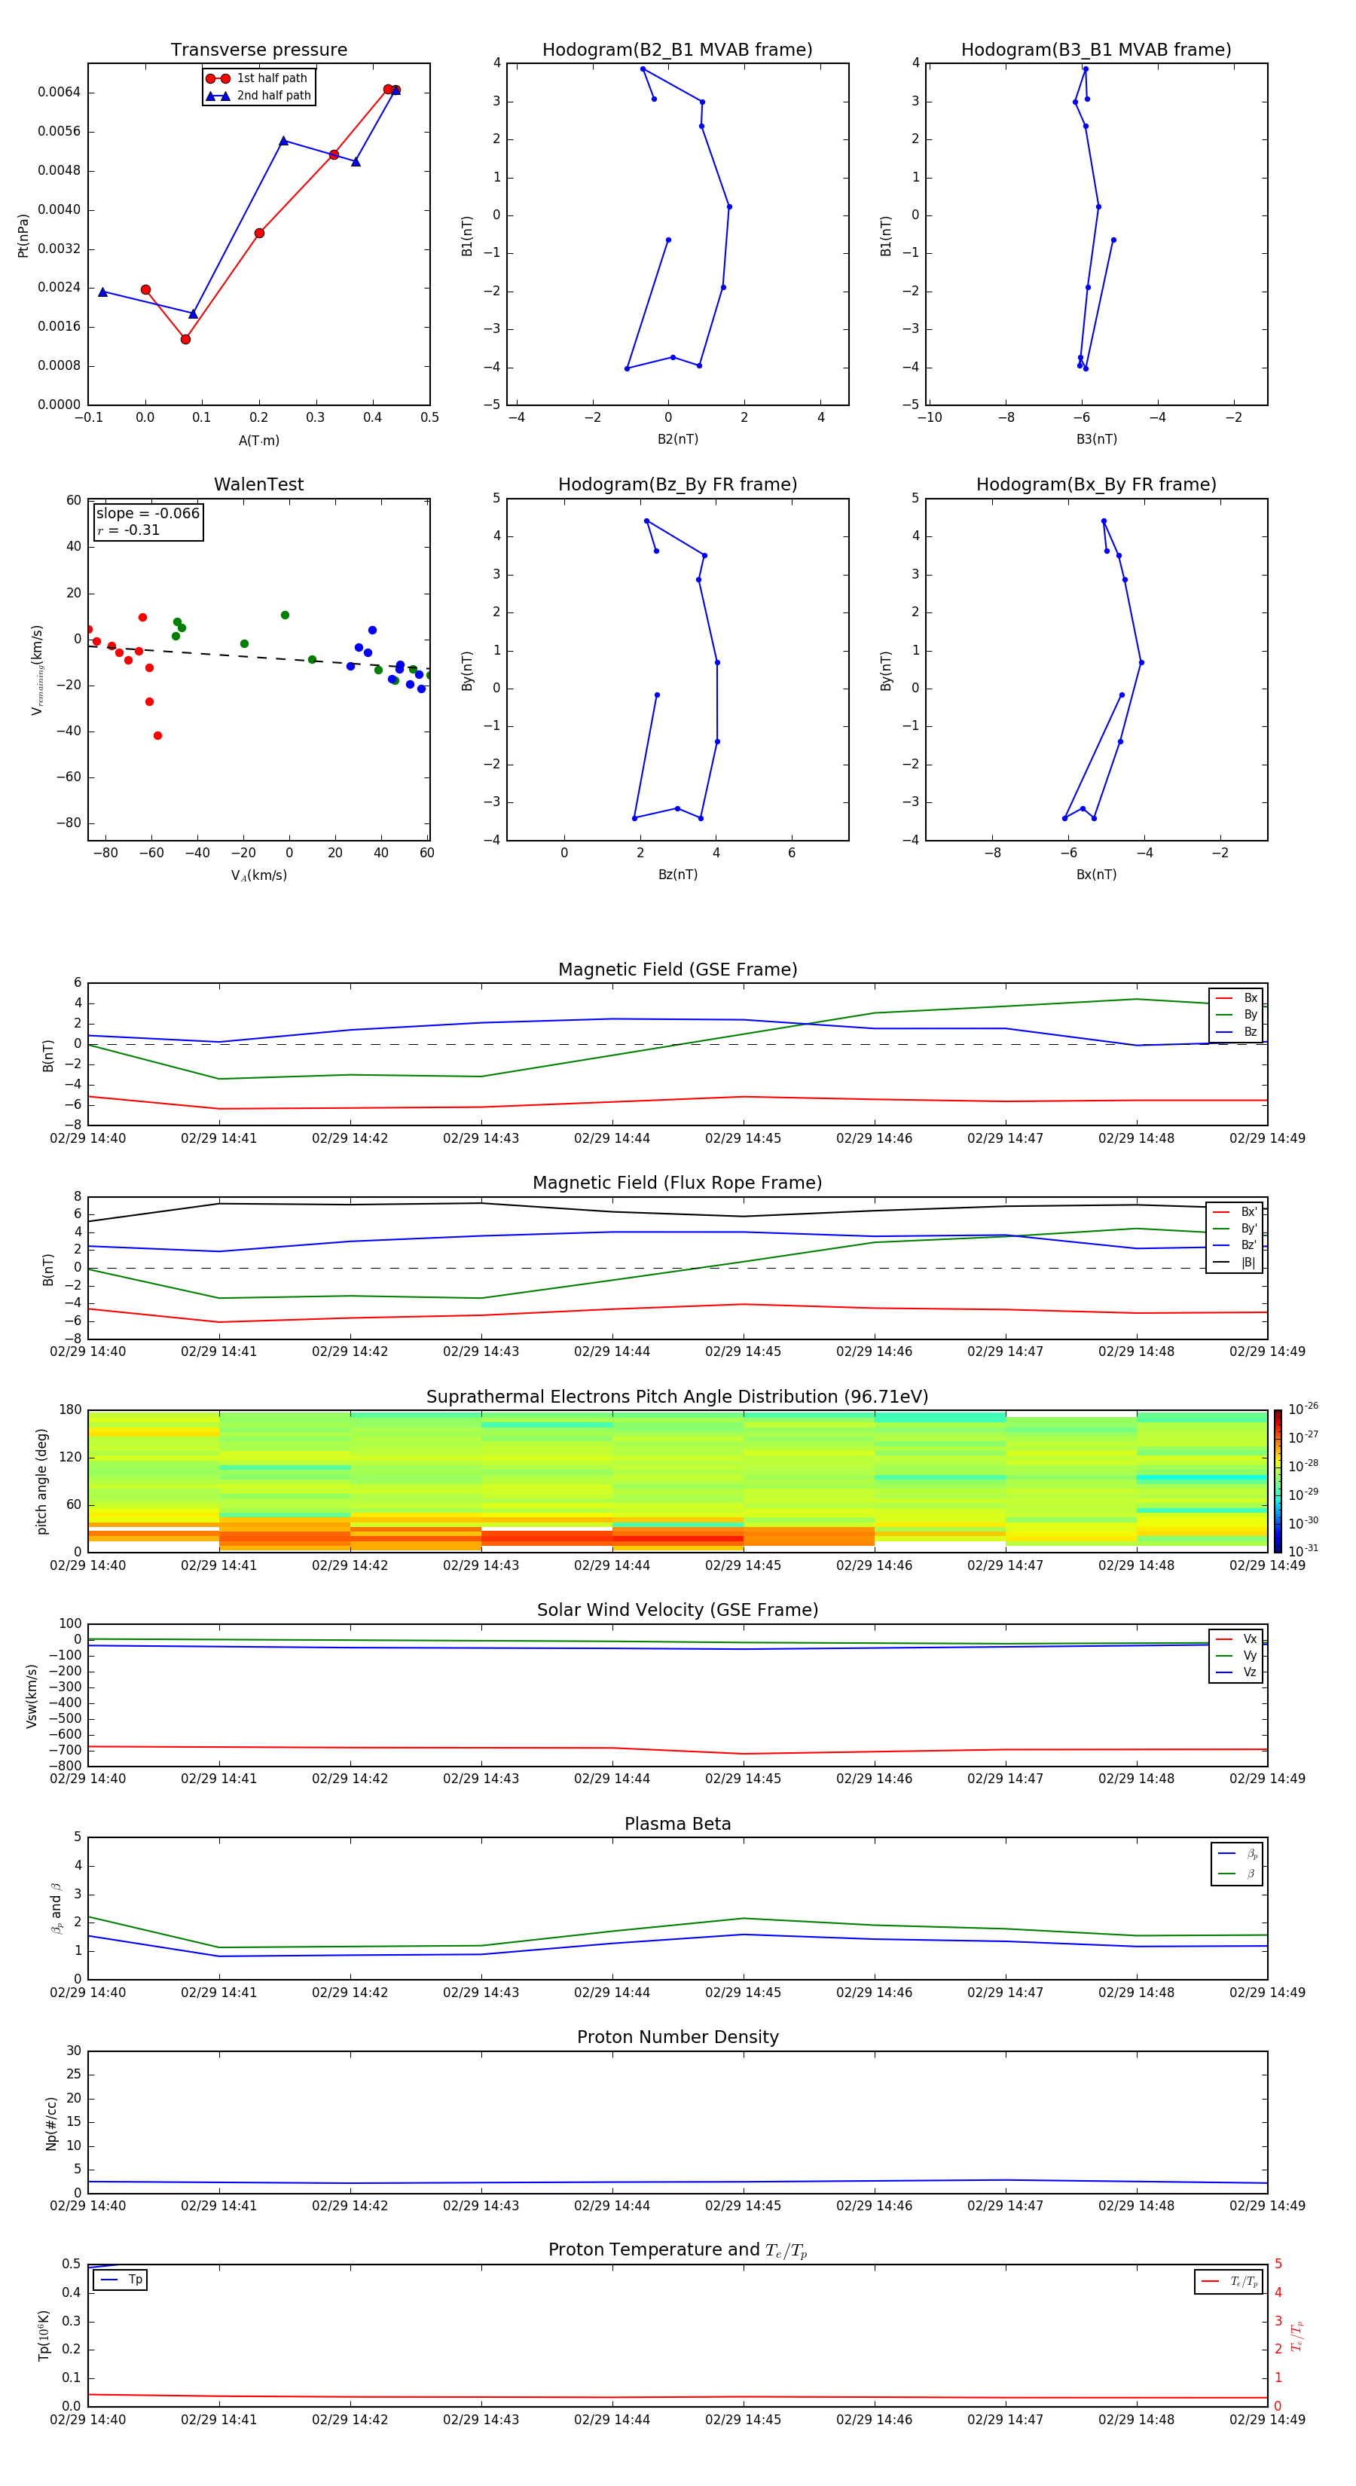This screenshot has height=2486, width=1356.
Task: Click the βp legend in Plasma Beta
Action: (1237, 1853)
